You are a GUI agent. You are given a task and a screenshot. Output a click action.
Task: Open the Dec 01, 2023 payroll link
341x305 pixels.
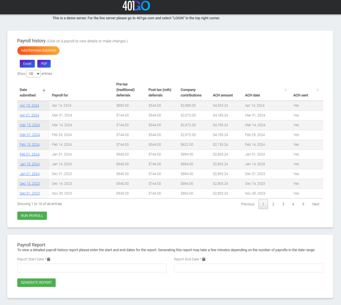pyautogui.click(x=29, y=194)
